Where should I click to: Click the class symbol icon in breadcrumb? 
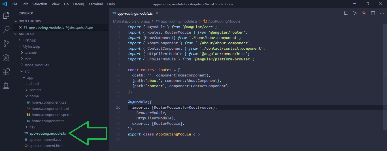point(205,21)
